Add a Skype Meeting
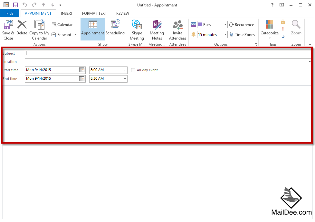Image resolution: width=315 pixels, height=222 pixels. (x=137, y=30)
